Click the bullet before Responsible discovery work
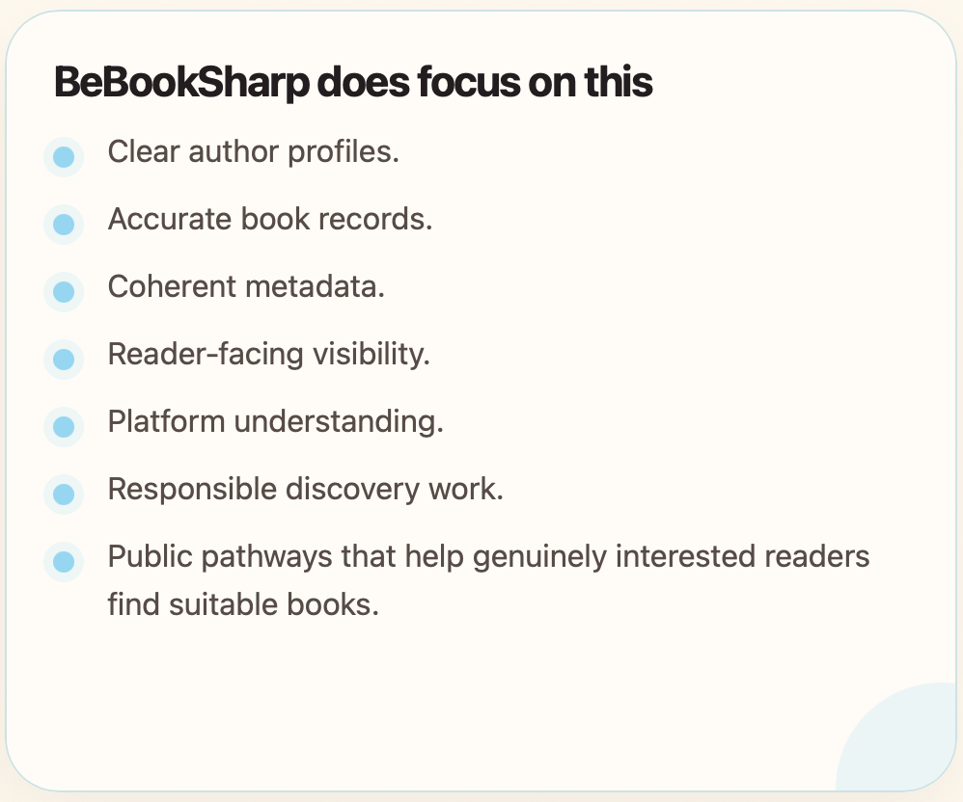 64,494
